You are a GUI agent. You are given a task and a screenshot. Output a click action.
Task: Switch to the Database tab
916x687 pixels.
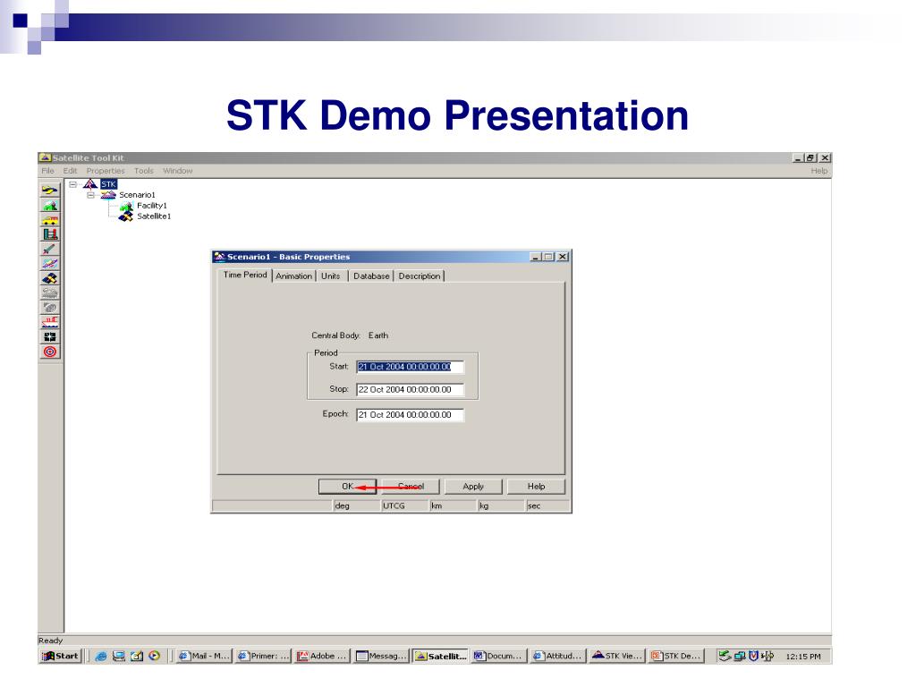[371, 276]
